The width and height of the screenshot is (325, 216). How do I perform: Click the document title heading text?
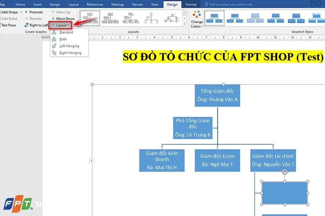(x=223, y=56)
